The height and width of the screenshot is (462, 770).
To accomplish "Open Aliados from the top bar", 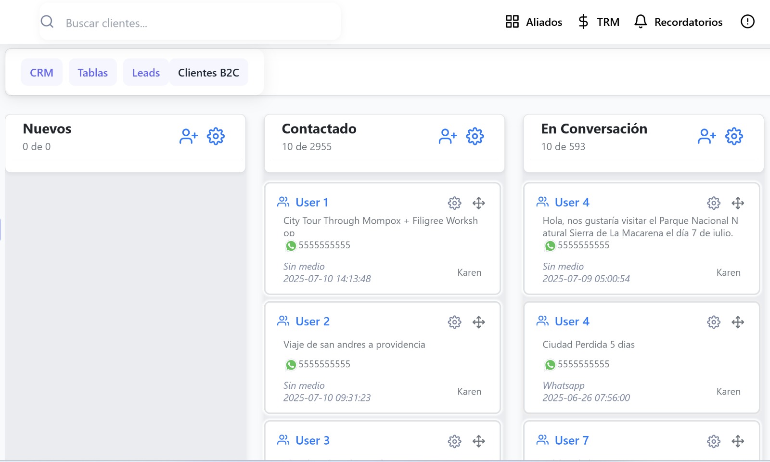I will pyautogui.click(x=534, y=22).
